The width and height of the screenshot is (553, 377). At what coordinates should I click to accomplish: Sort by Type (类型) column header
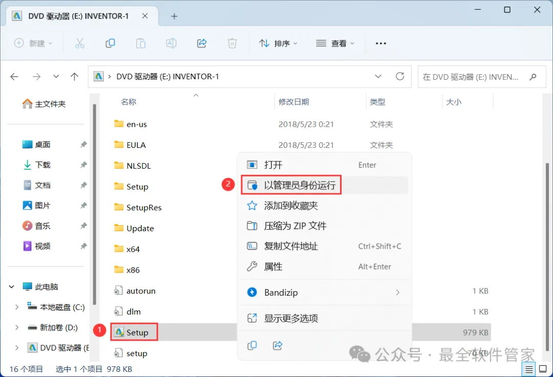point(377,102)
